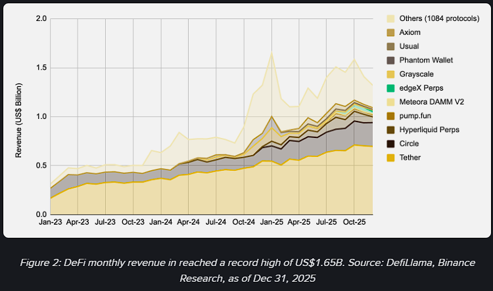Click the 0.5 y-axis value label

pyautogui.click(x=41, y=166)
